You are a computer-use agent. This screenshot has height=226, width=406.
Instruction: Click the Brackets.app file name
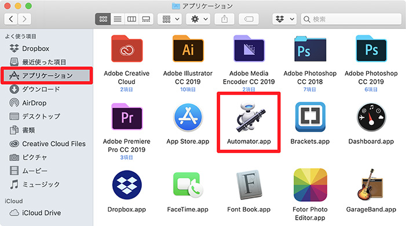(x=310, y=142)
